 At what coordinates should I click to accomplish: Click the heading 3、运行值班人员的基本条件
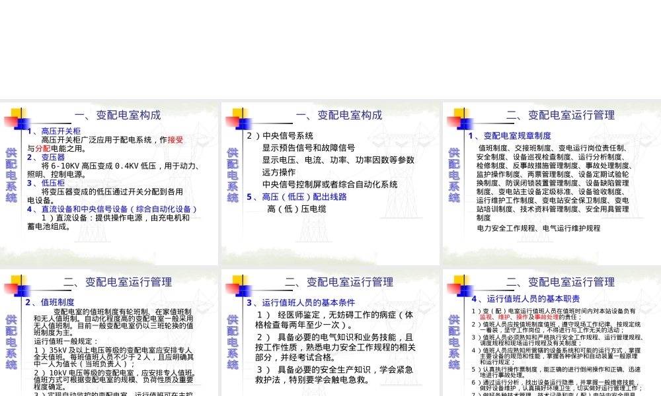[301, 302]
